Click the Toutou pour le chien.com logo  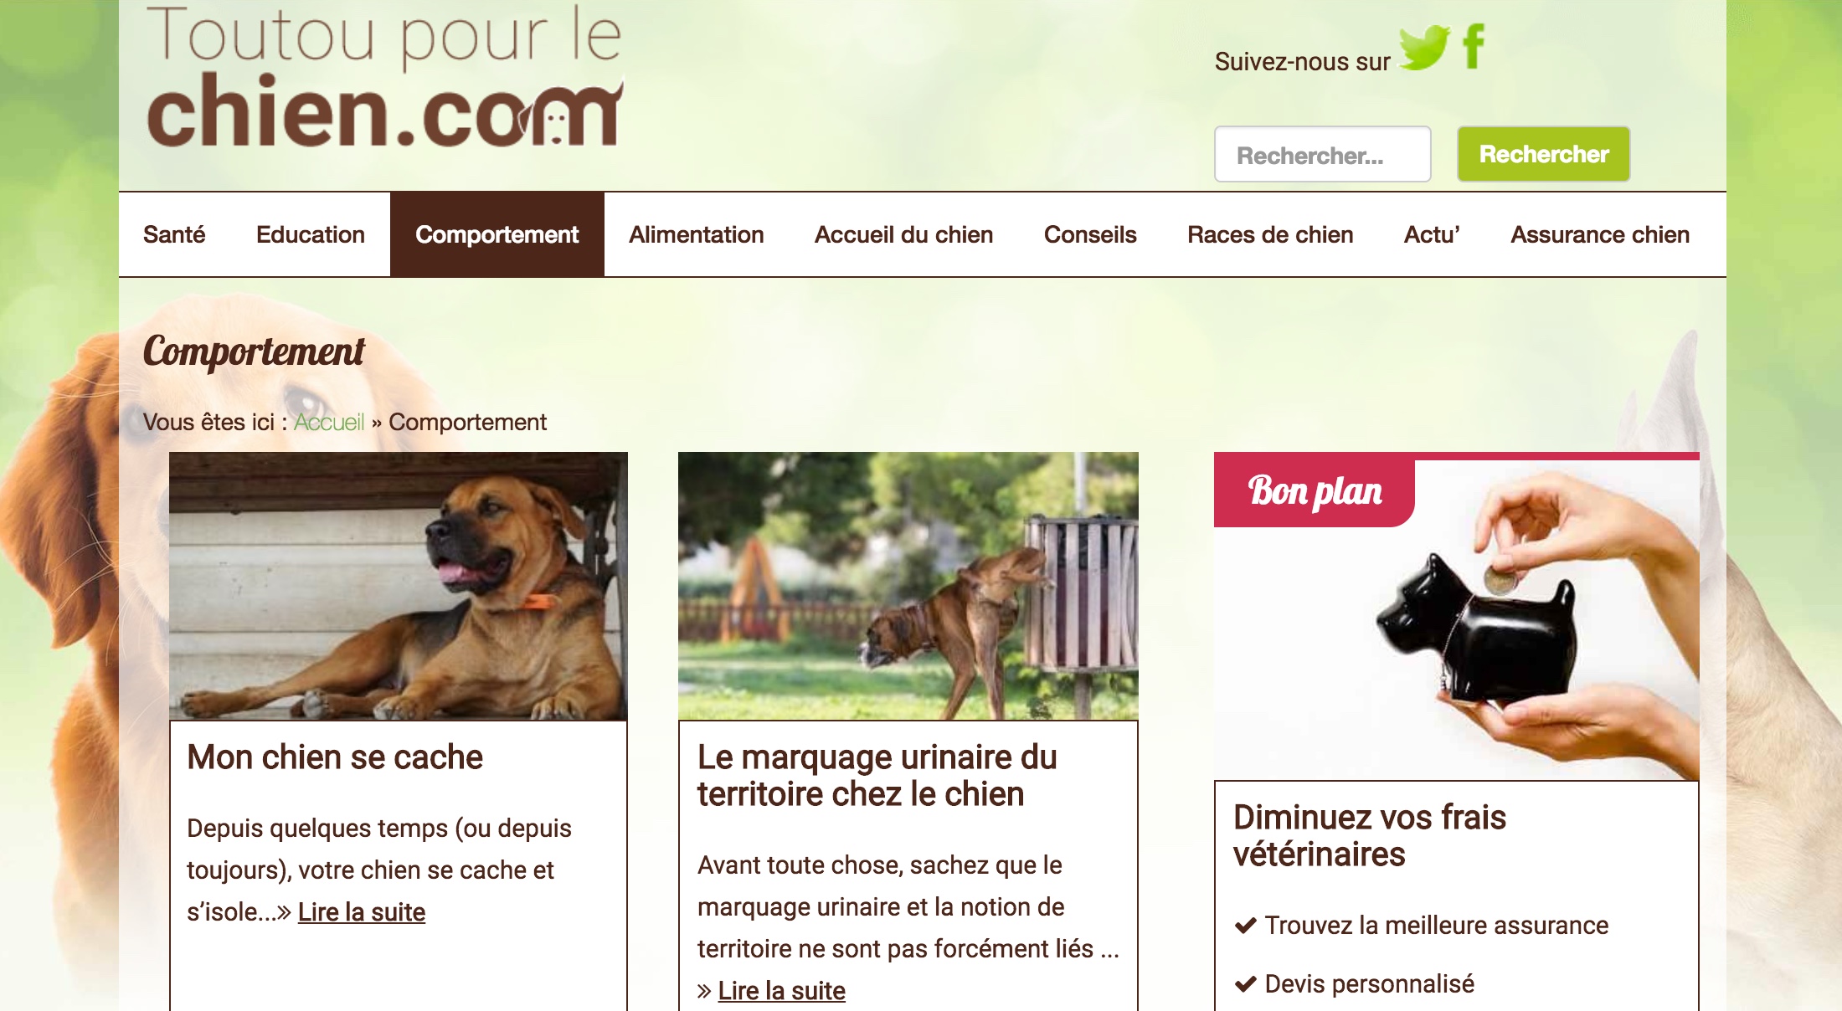tap(385, 76)
